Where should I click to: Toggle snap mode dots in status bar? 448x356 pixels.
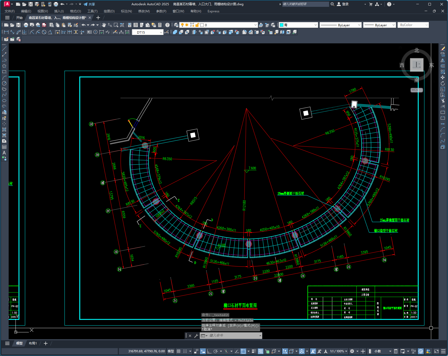click(x=185, y=351)
